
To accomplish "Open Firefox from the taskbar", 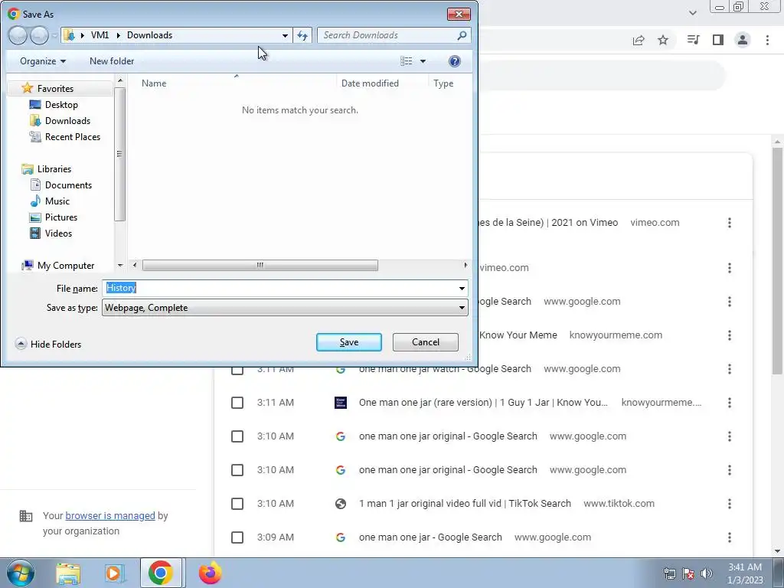I will point(210,573).
